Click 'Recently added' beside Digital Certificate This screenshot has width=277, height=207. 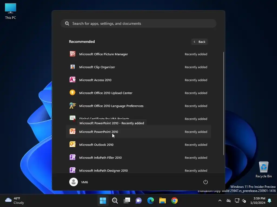[196, 119]
